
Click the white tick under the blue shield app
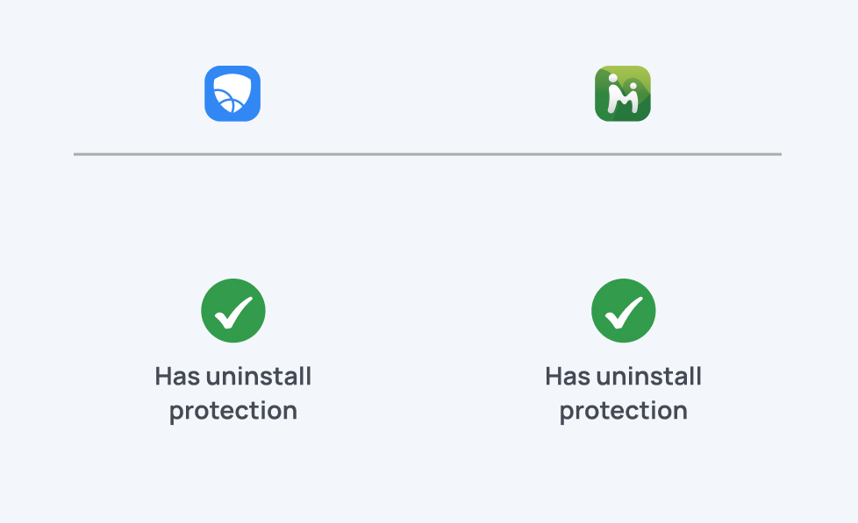point(234,311)
